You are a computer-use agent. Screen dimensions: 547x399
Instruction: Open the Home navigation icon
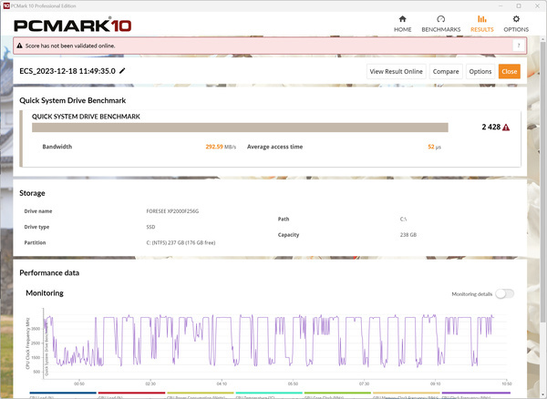(402, 18)
